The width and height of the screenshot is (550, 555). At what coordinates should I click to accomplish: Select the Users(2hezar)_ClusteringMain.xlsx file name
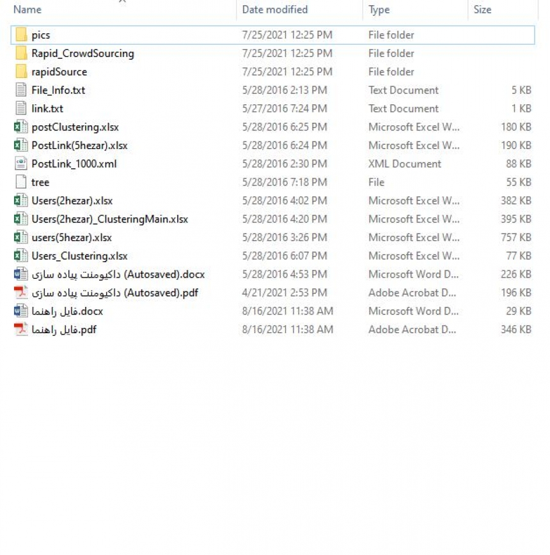pyautogui.click(x=110, y=219)
